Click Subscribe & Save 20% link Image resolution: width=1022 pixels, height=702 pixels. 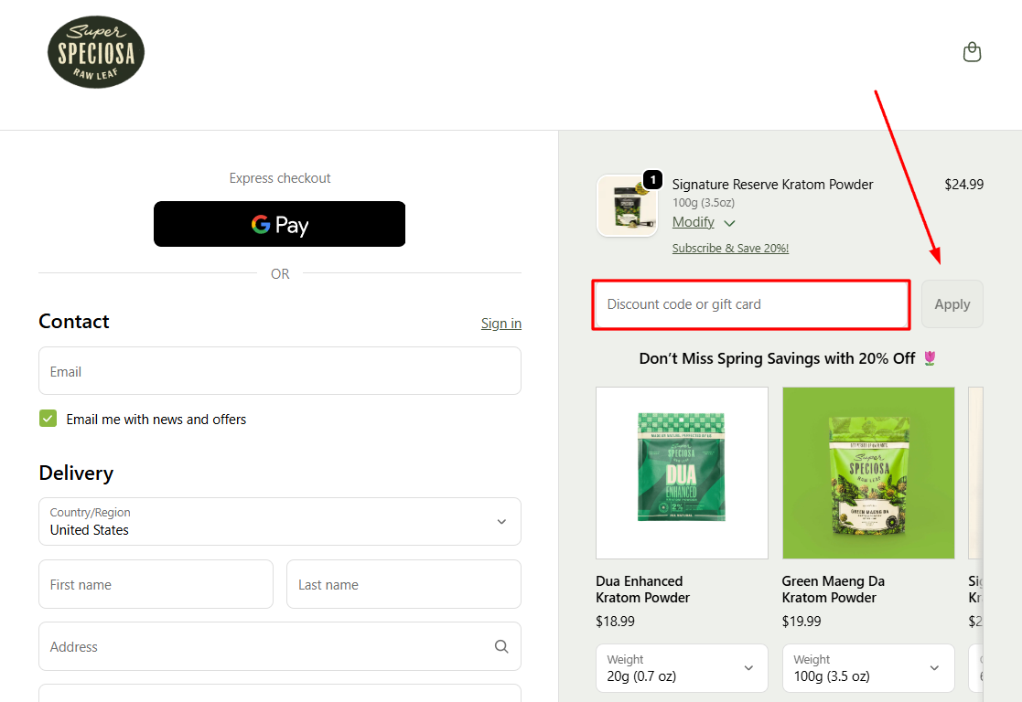coord(731,248)
